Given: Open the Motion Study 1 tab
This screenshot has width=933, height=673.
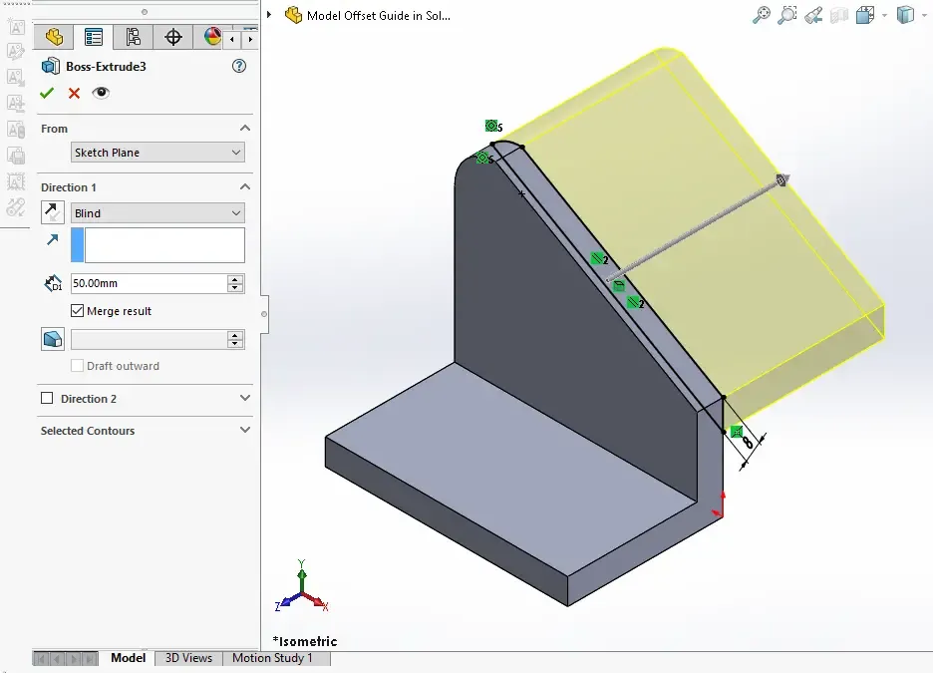Looking at the screenshot, I should 272,658.
